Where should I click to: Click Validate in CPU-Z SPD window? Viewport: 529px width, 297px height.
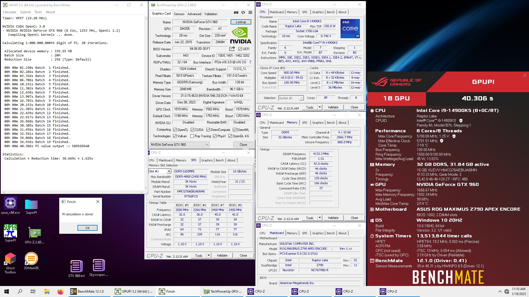point(222,256)
